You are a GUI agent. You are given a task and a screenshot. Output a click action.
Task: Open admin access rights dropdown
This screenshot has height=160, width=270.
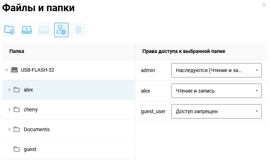click(x=216, y=70)
